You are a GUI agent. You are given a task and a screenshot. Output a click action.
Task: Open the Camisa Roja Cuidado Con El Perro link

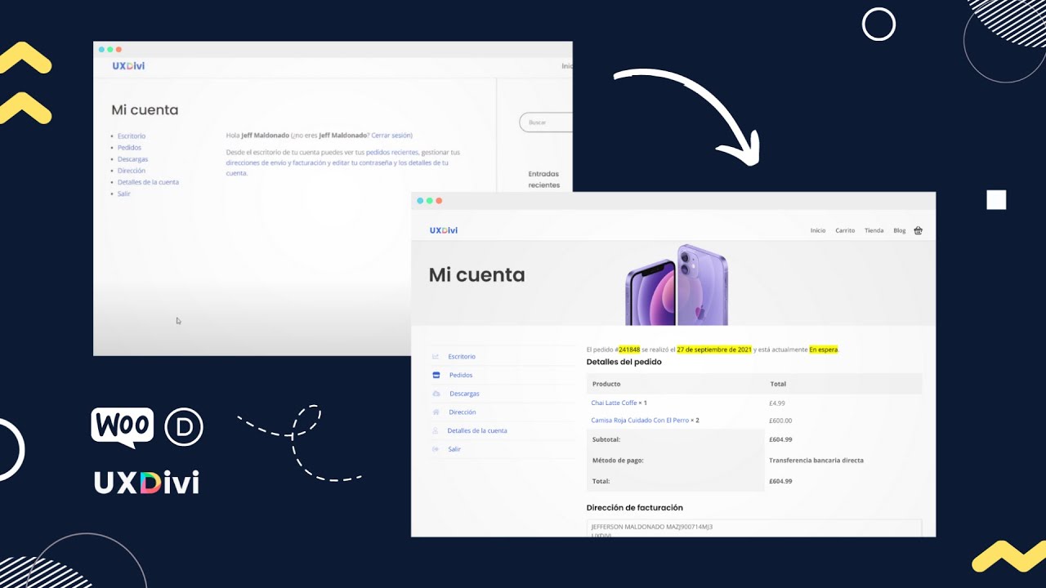point(640,421)
